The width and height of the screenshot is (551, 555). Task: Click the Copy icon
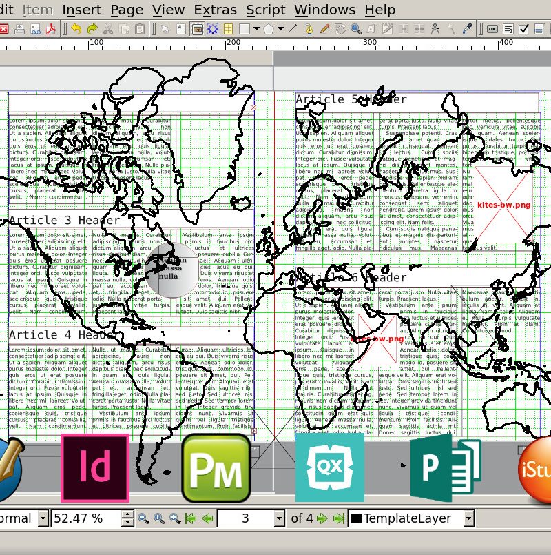[125, 29]
